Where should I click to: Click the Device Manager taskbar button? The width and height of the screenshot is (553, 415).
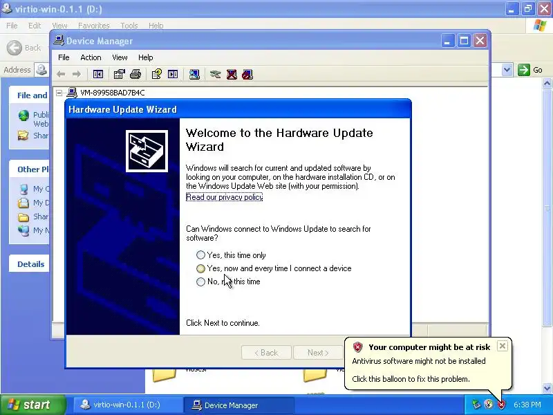(238, 405)
